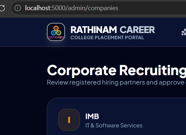The width and height of the screenshot is (186, 135).
Task: Select the 'IT & Software Services' label
Action: tap(114, 126)
